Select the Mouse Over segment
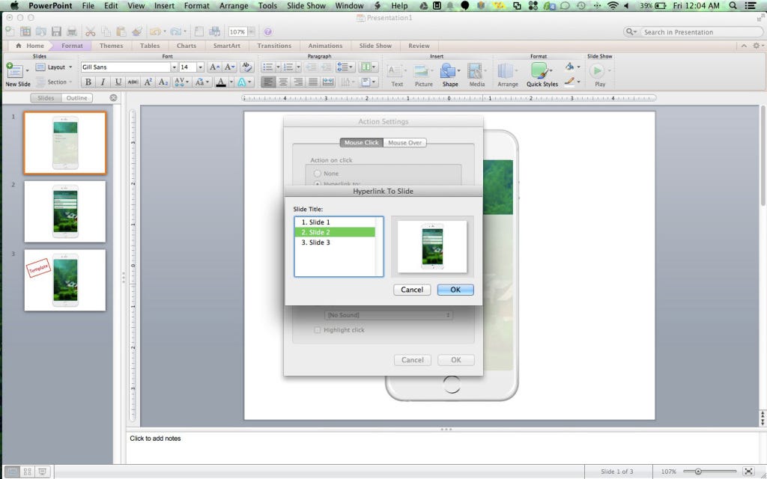 404,143
